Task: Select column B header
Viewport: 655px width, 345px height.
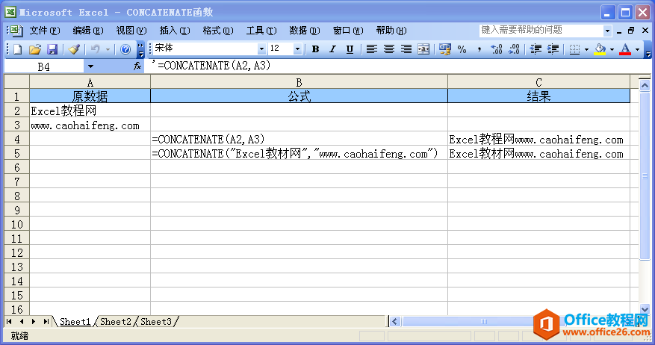Action: point(299,82)
